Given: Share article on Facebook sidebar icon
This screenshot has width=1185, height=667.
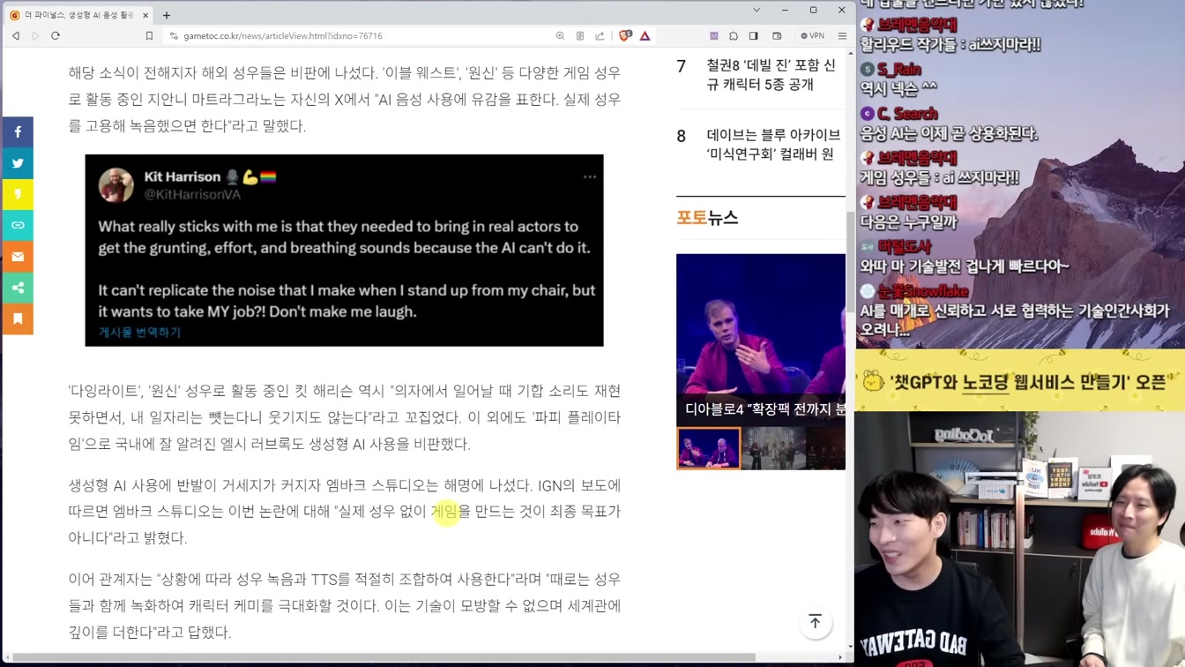Looking at the screenshot, I should click(18, 132).
